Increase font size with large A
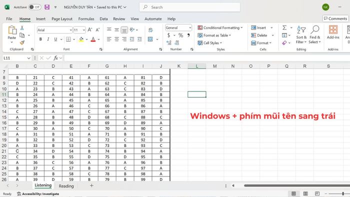The width and height of the screenshot is (350, 197). (89, 29)
